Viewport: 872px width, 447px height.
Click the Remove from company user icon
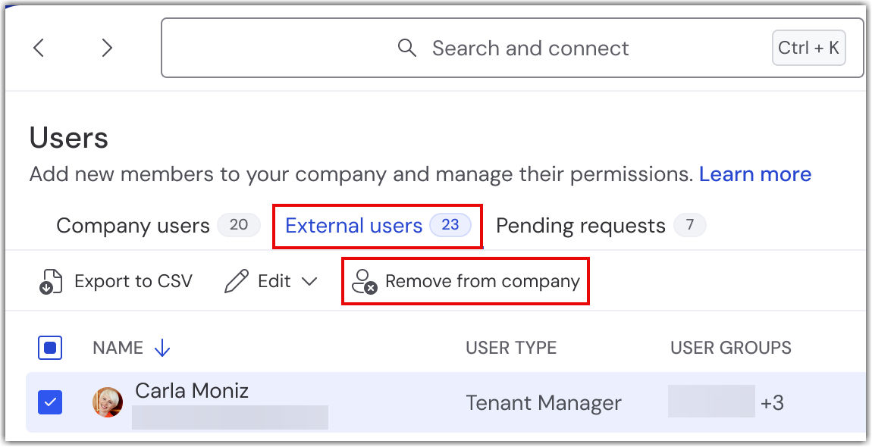coord(365,282)
